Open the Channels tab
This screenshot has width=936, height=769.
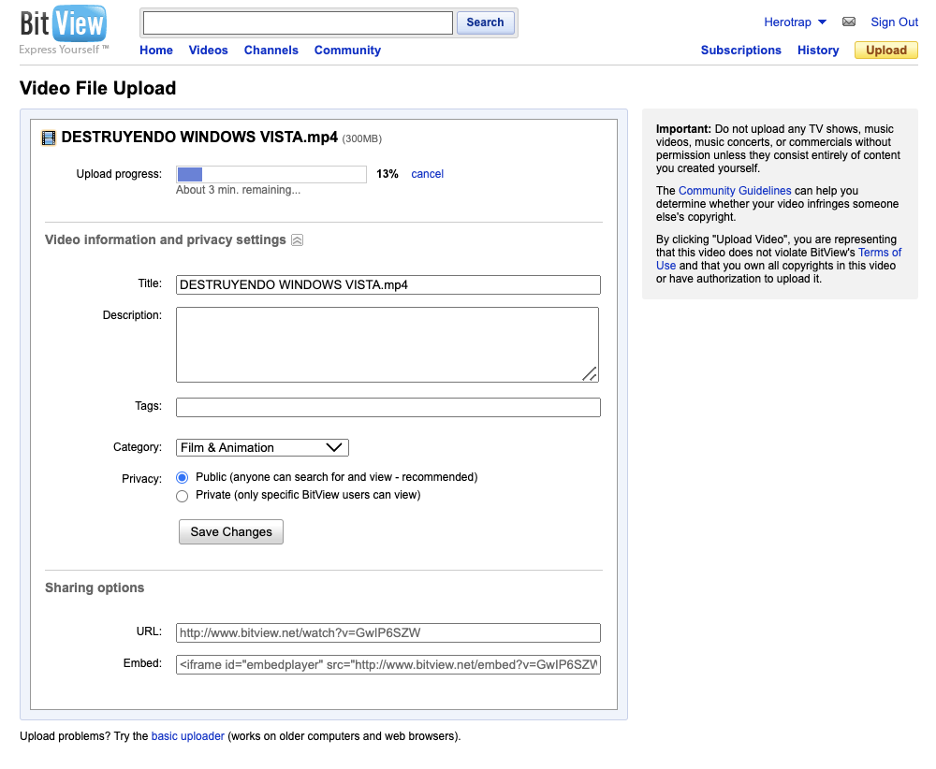pos(271,51)
